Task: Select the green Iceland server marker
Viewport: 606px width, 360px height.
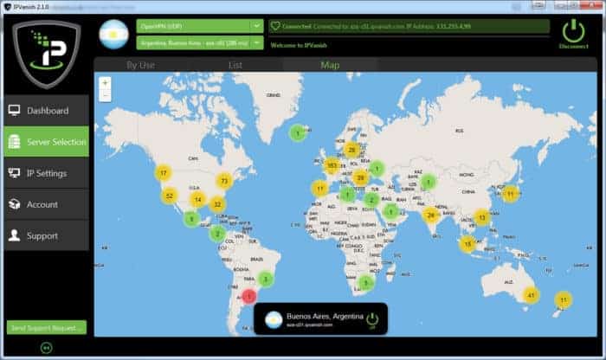Action: (298, 133)
